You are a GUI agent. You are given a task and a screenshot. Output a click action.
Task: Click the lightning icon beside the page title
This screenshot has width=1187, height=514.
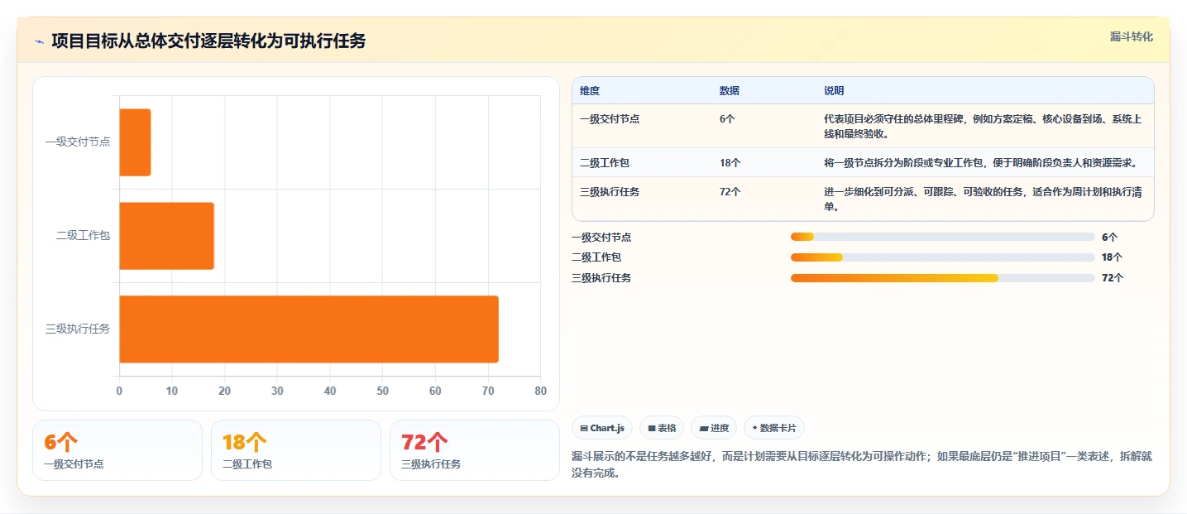40,41
